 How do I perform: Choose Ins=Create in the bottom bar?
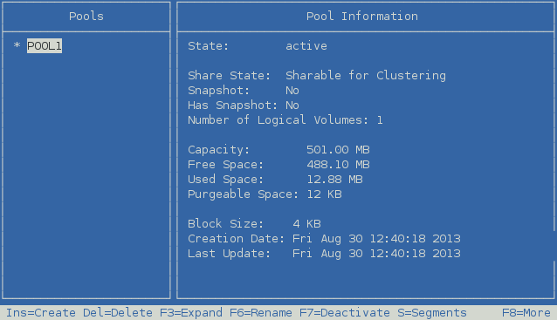pyautogui.click(x=41, y=313)
